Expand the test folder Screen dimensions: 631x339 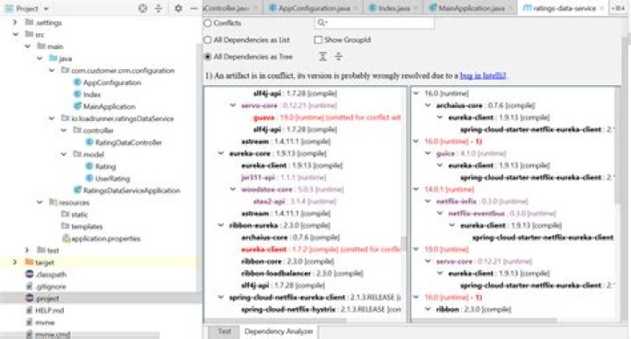coord(27,251)
